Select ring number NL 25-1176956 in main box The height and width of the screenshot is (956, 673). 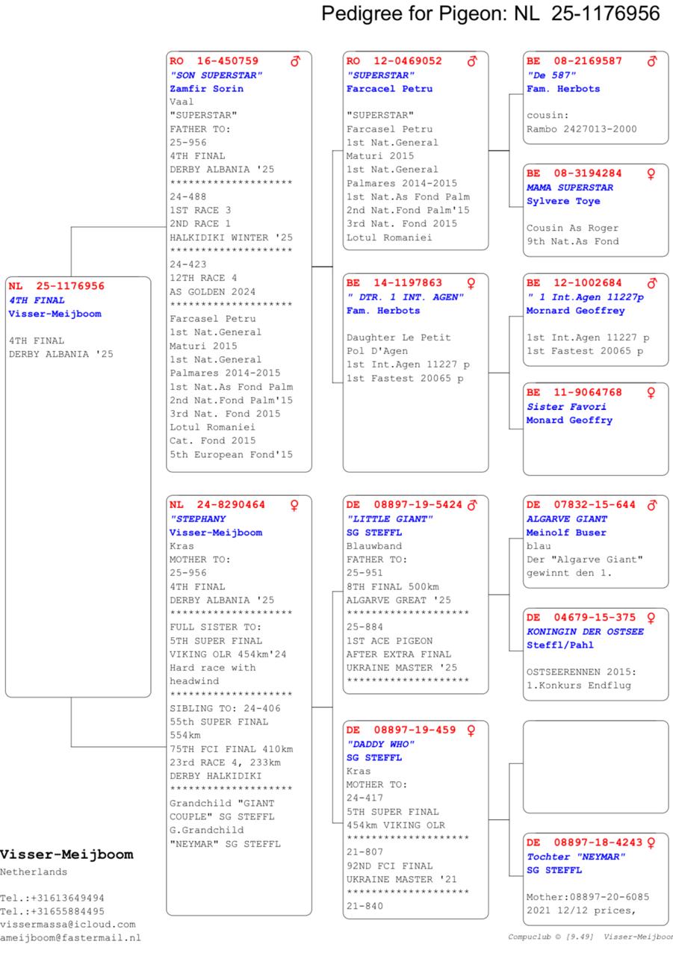click(57, 286)
